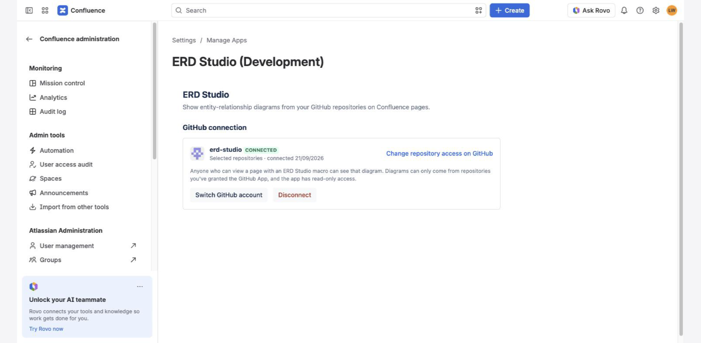The height and width of the screenshot is (343, 701).
Task: Collapse the sidebar panel icon
Action: click(x=29, y=10)
